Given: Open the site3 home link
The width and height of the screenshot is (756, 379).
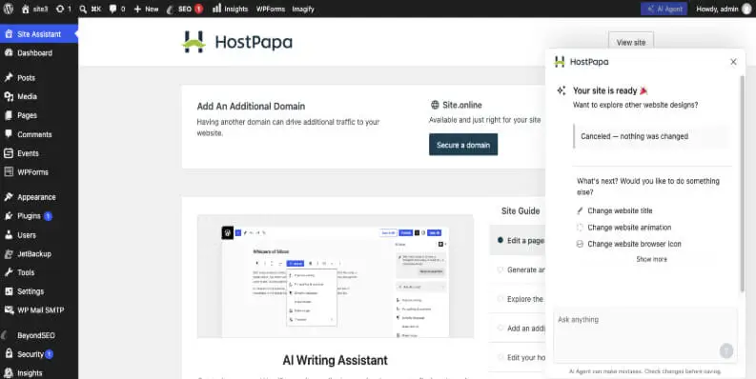Looking at the screenshot, I should 34,9.
